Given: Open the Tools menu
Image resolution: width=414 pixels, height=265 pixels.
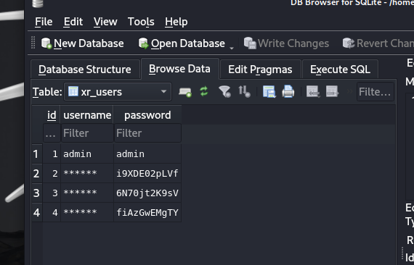Looking at the screenshot, I should point(141,22).
